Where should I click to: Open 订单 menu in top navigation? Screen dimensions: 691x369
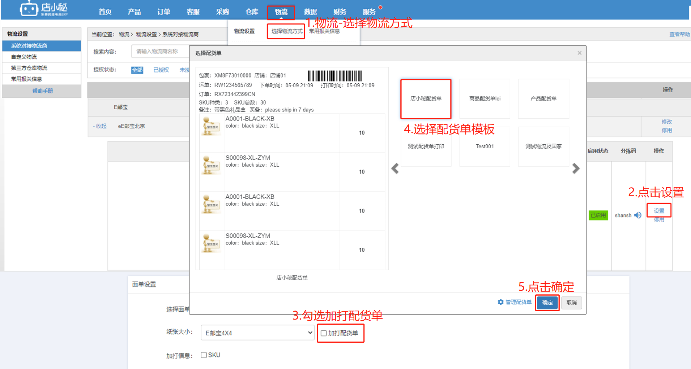tap(164, 12)
